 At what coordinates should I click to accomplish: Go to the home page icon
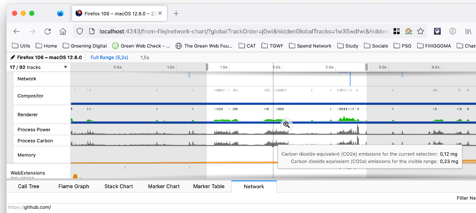point(63,32)
